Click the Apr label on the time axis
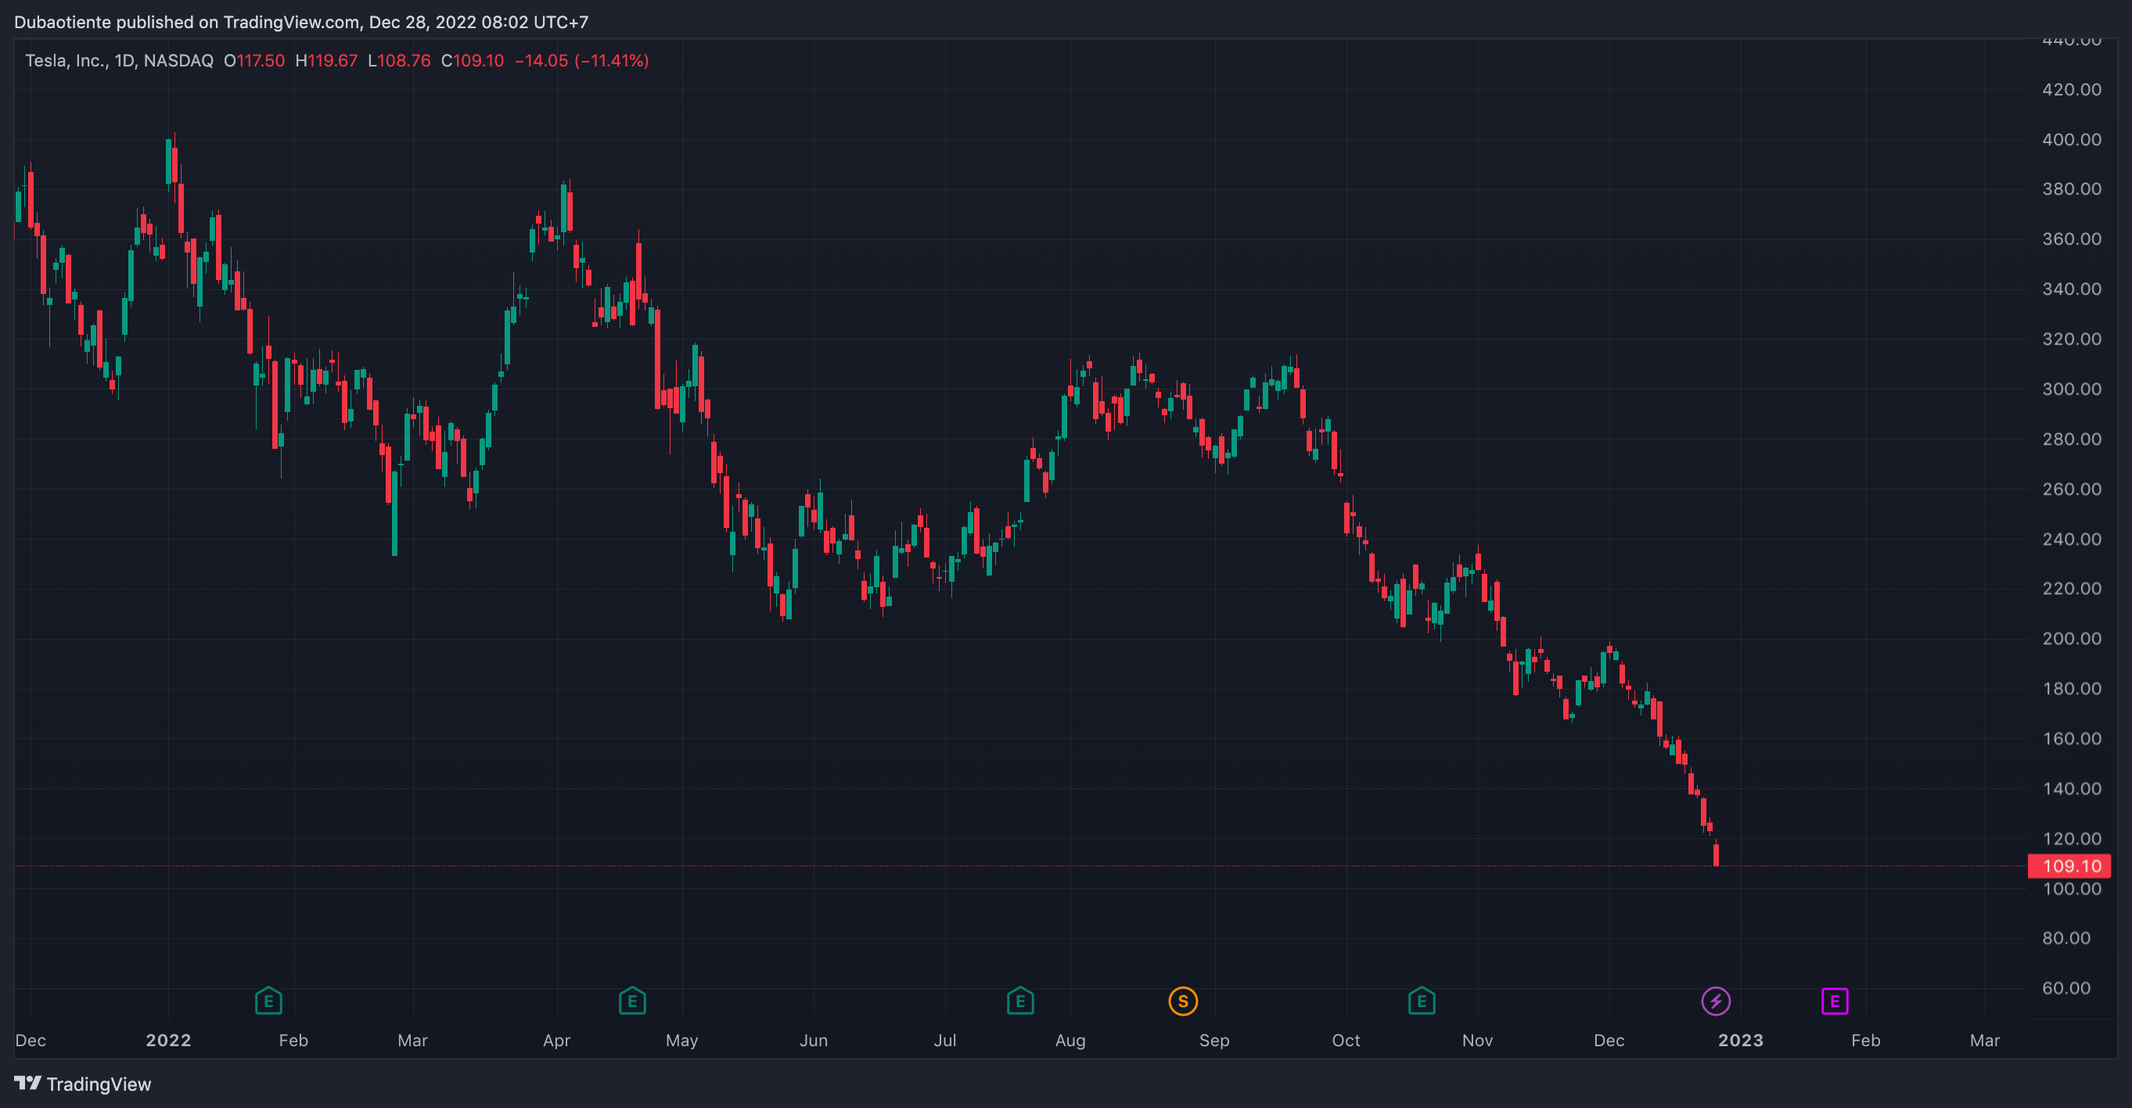Image resolution: width=2132 pixels, height=1108 pixels. pos(556,1040)
